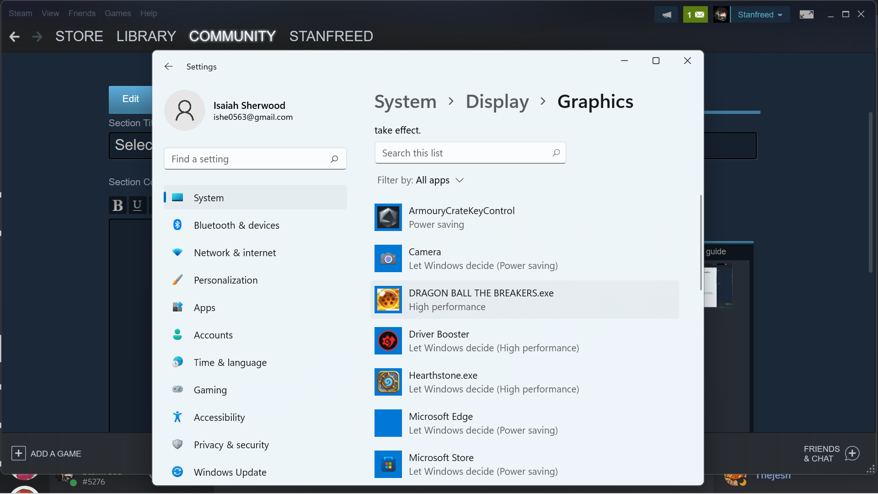Click the Friends & Chat plus icon
878x494 pixels.
pyautogui.click(x=852, y=453)
